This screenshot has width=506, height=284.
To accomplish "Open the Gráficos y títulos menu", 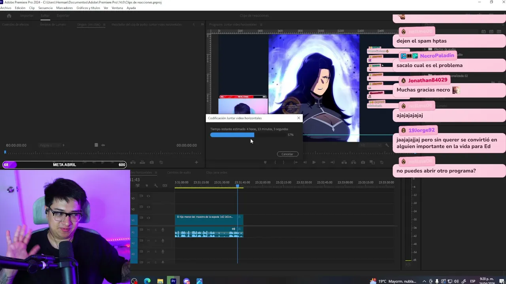I will (88, 8).
